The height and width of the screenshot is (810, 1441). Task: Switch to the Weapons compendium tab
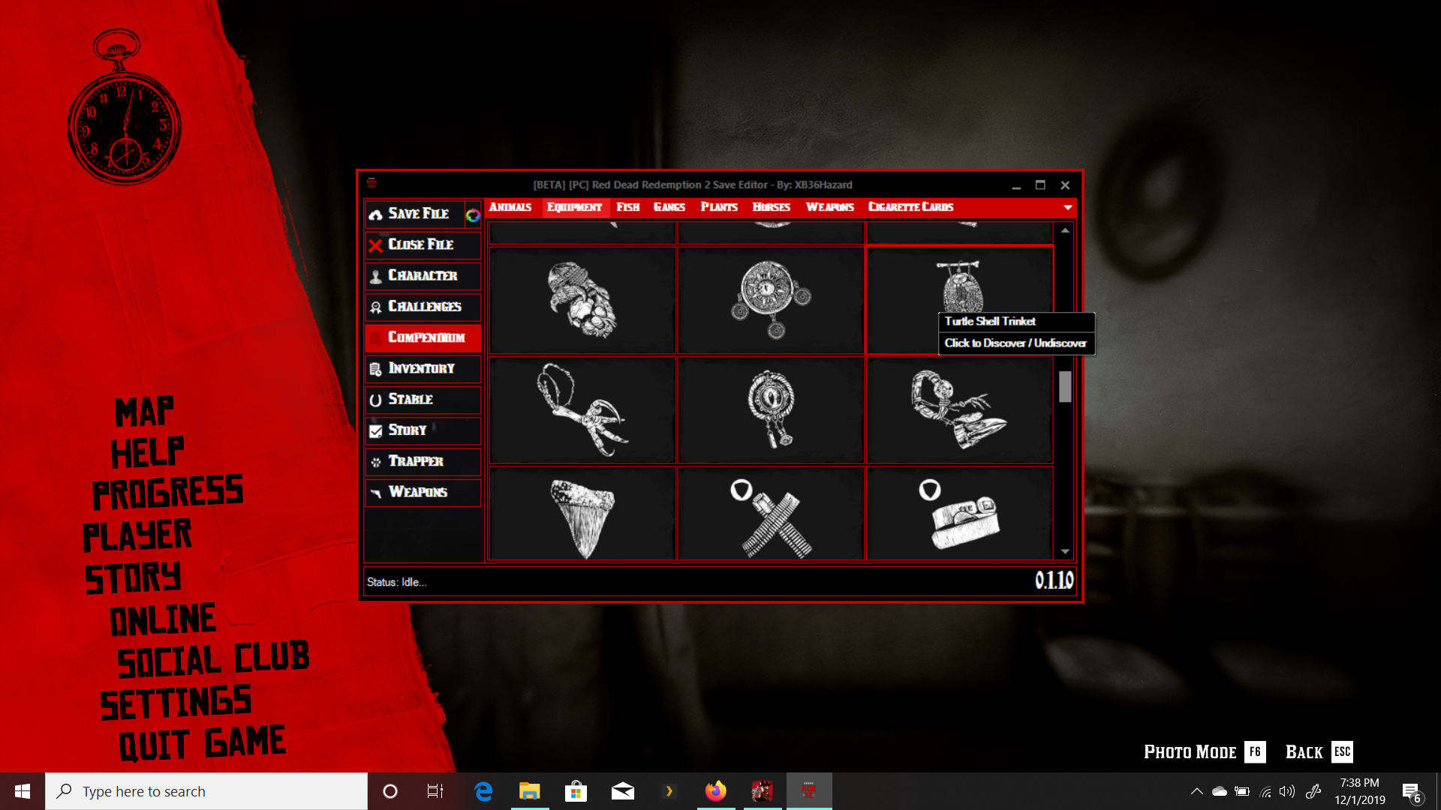[830, 207]
